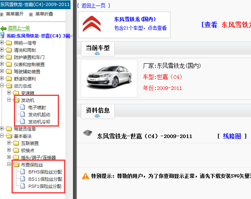Click the 菜单展开 menu expand icon
The height and width of the screenshot is (199, 251).
(2, 15)
